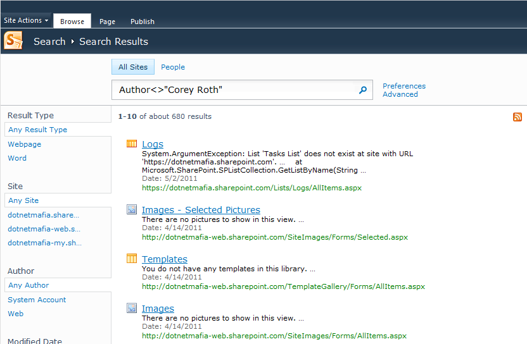
Task: Open the Logs result title
Action: [x=153, y=144]
